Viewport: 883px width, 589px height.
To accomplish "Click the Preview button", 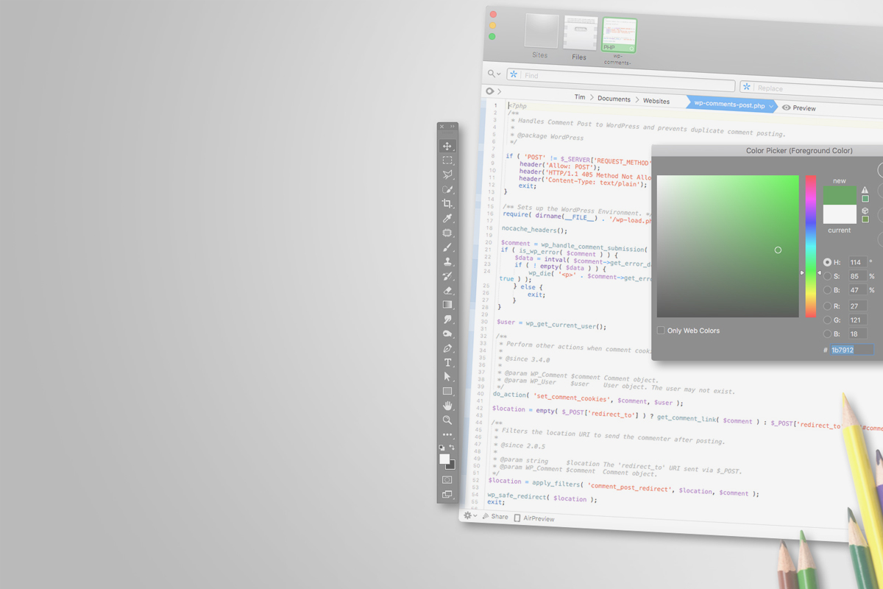I will [x=799, y=108].
